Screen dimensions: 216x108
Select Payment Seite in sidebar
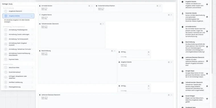coord(18,59)
